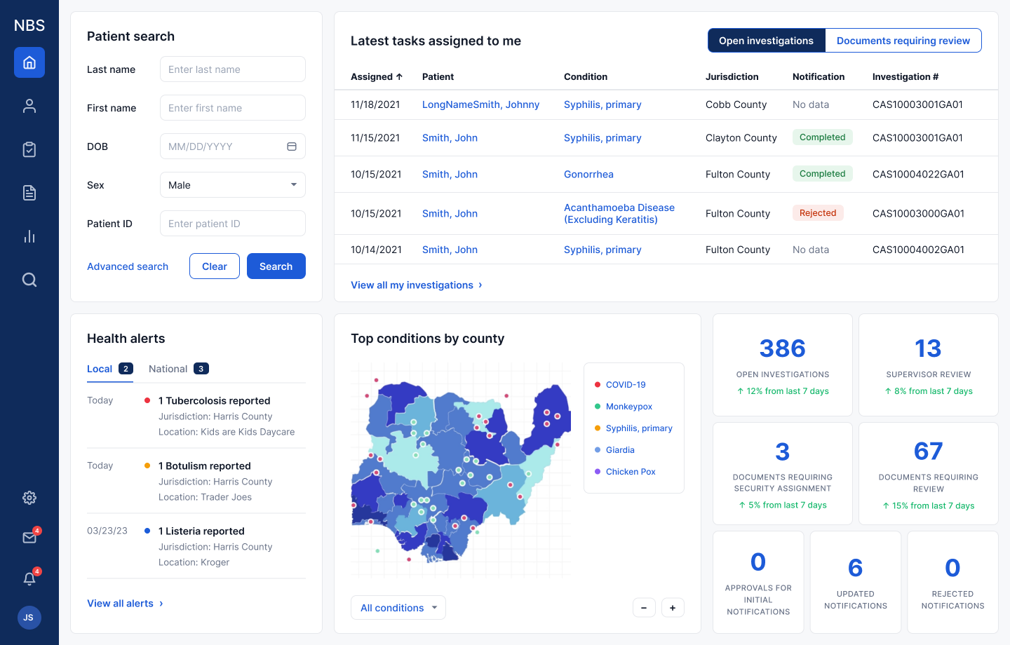1010x645 pixels.
Task: Sort by the Assigned column arrow
Action: point(399,76)
